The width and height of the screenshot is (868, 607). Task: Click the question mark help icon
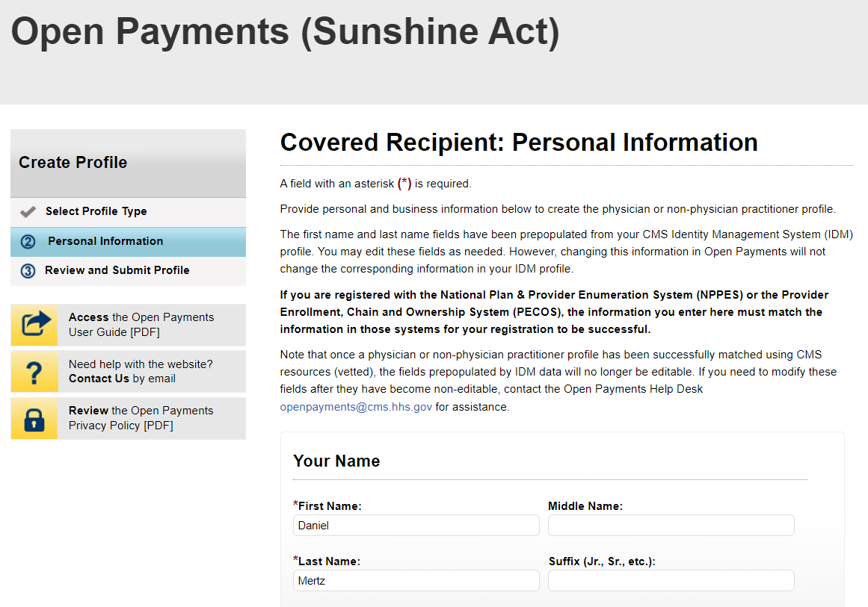[x=34, y=372]
